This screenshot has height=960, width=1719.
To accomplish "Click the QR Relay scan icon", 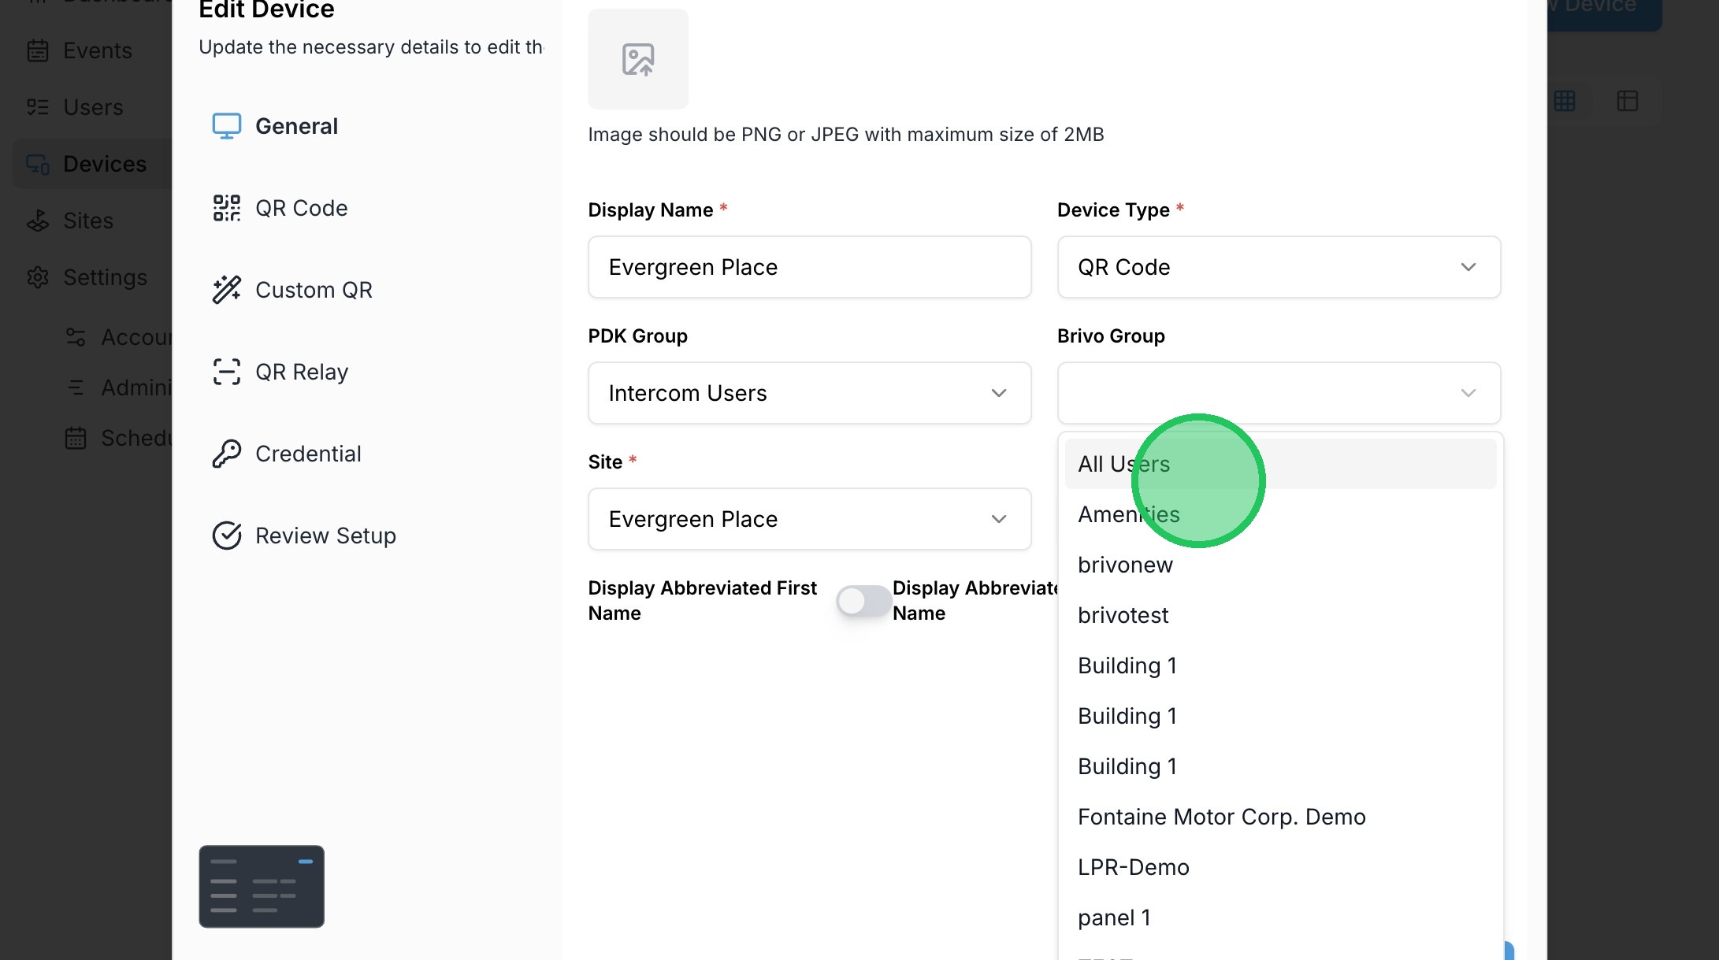I will pyautogui.click(x=226, y=372).
